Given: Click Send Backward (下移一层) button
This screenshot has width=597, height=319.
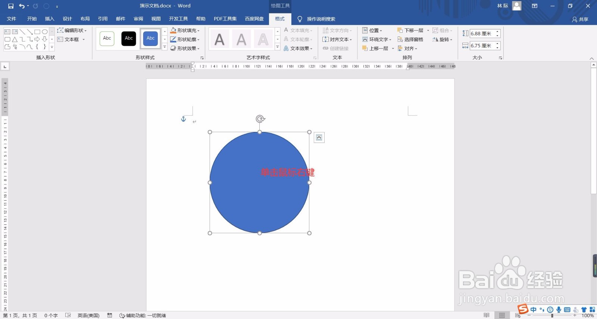Looking at the screenshot, I should pyautogui.click(x=410, y=31).
